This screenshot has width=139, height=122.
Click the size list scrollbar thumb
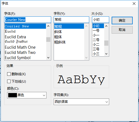point(106,43)
